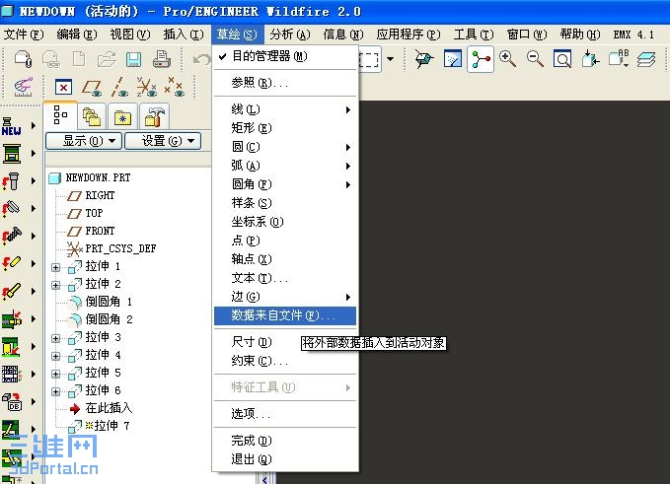
Task: Click the spin center icon
Action: pyautogui.click(x=481, y=59)
